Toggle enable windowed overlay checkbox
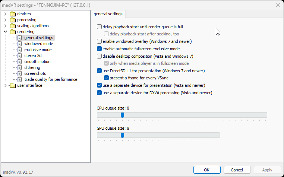 tap(99, 41)
